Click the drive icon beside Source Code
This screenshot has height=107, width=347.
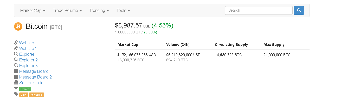(x=16, y=83)
